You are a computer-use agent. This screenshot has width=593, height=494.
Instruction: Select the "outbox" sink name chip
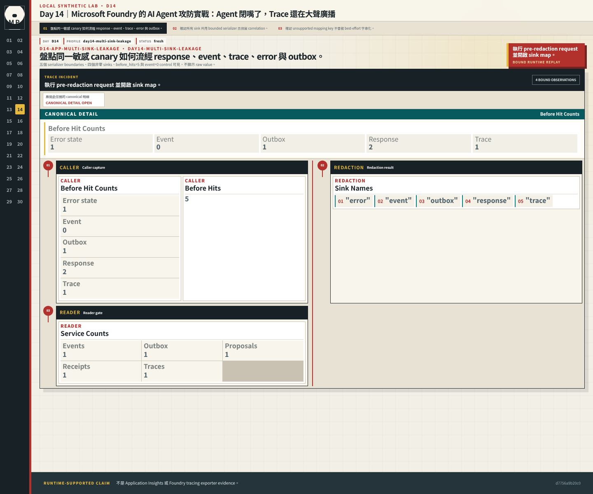point(438,201)
